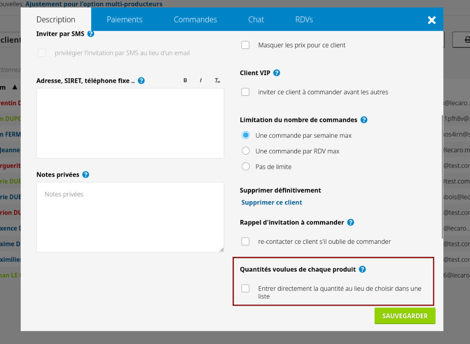Click the SAUVEGARDER button
The image size is (470, 344).
pos(405,316)
